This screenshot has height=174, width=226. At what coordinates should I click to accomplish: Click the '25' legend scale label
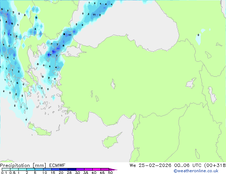click(69, 173)
